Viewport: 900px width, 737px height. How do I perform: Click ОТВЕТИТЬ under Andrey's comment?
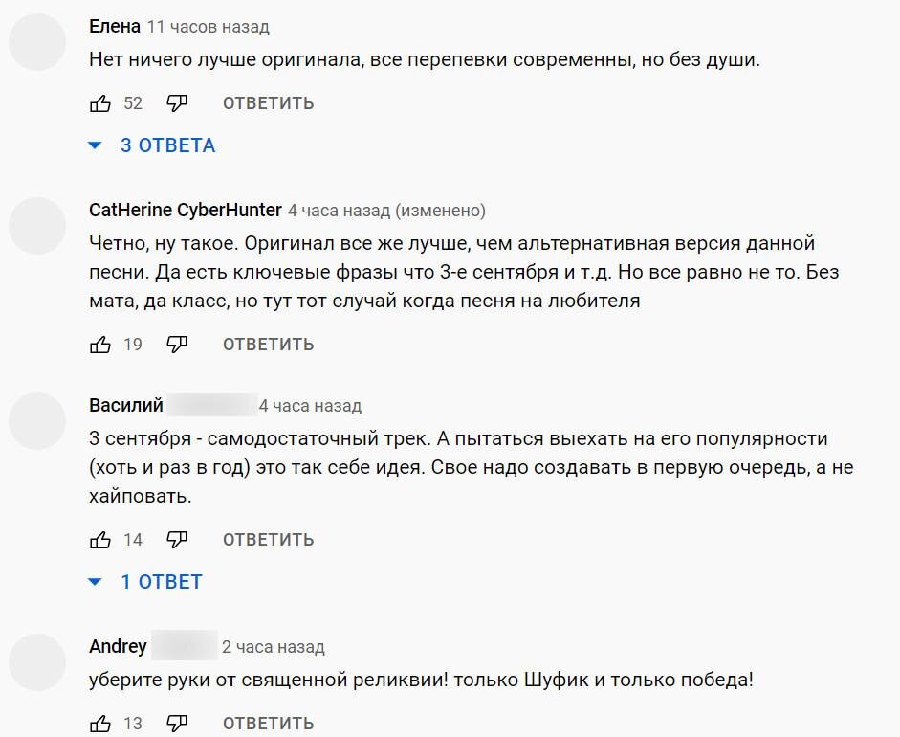point(267,724)
